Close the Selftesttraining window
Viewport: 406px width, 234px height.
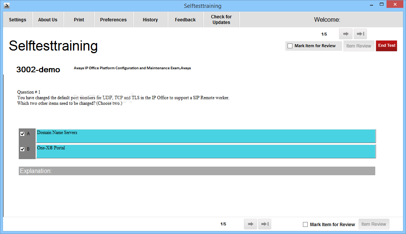(x=395, y=4)
